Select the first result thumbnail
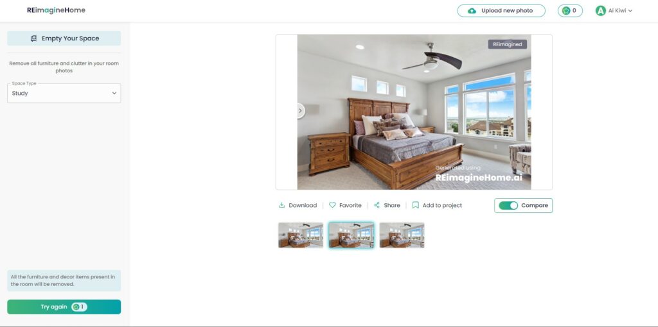The width and height of the screenshot is (658, 327). click(301, 235)
